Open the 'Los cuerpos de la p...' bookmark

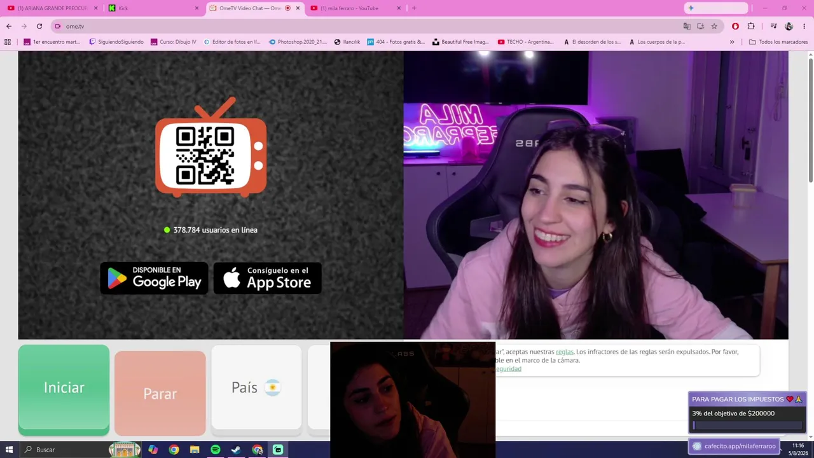pyautogui.click(x=657, y=42)
